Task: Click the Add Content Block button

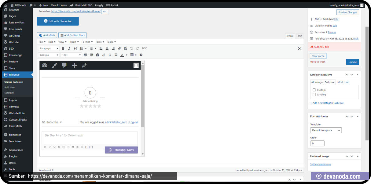Action: click(x=72, y=35)
